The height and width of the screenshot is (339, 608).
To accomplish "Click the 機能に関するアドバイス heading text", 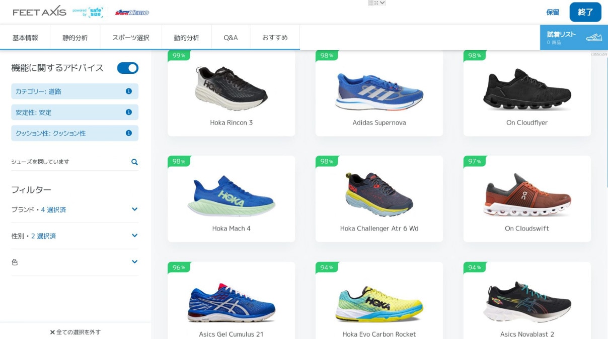I will [57, 68].
